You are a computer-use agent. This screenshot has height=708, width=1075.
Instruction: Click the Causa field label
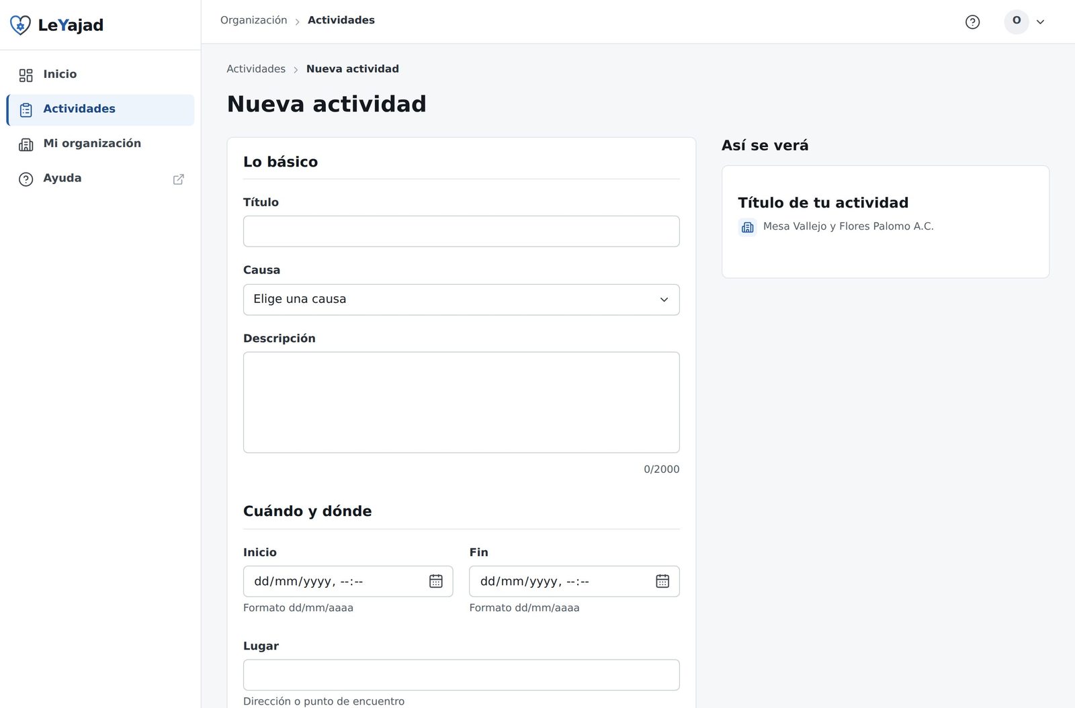pyautogui.click(x=261, y=270)
